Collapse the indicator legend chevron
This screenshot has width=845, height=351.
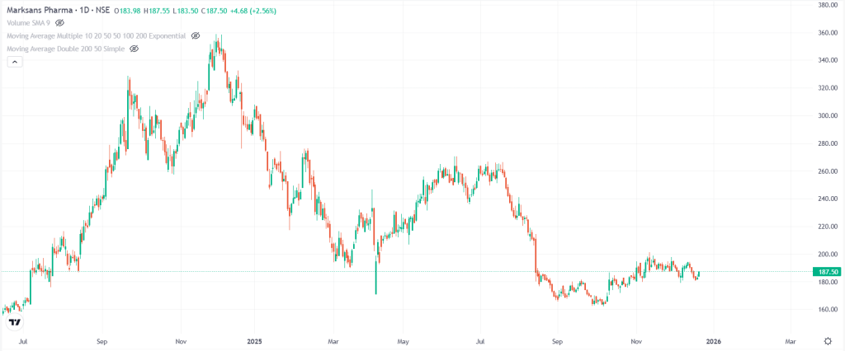click(x=13, y=63)
